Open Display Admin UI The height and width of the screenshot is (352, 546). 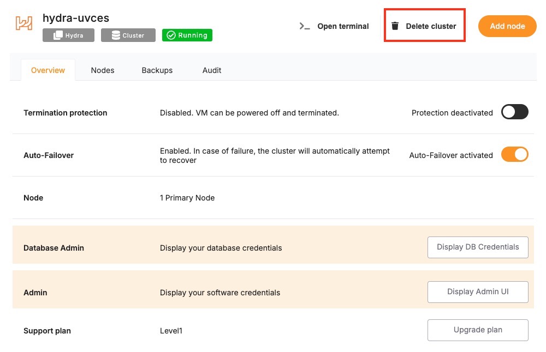point(478,292)
